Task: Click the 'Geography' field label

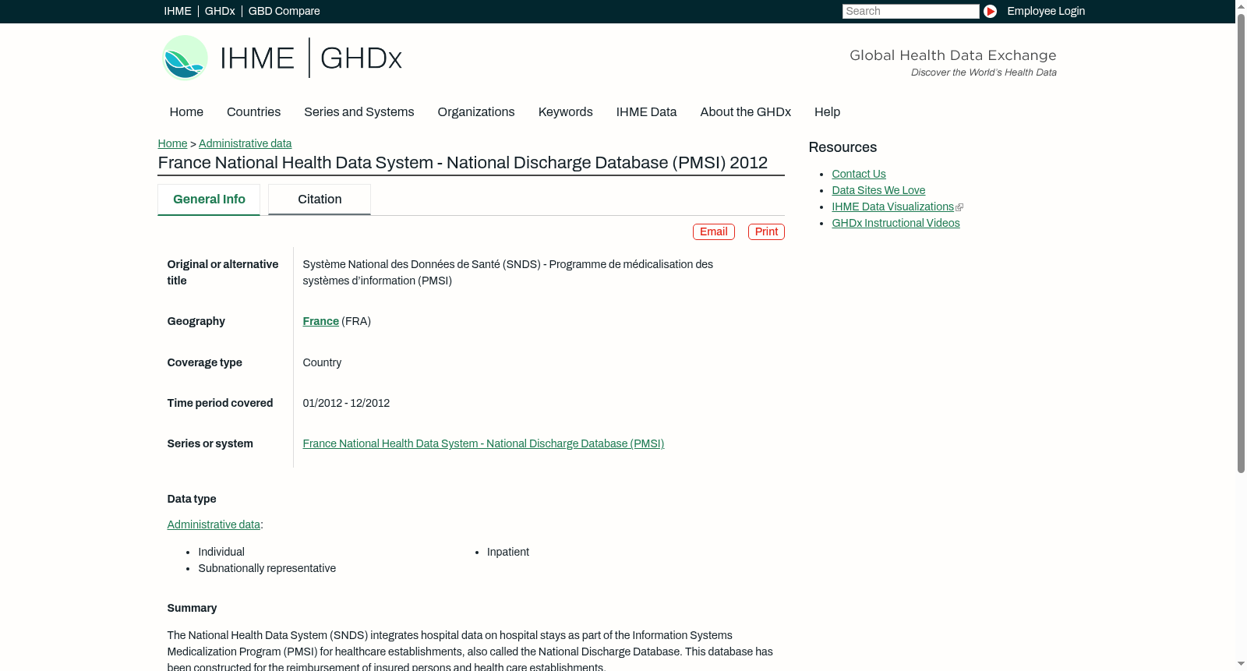Action: (x=196, y=321)
